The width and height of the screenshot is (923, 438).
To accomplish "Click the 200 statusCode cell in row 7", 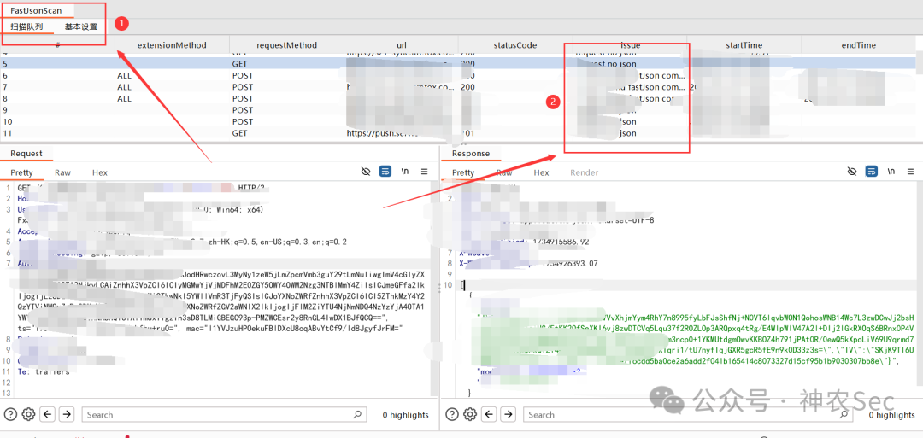I will (x=467, y=87).
